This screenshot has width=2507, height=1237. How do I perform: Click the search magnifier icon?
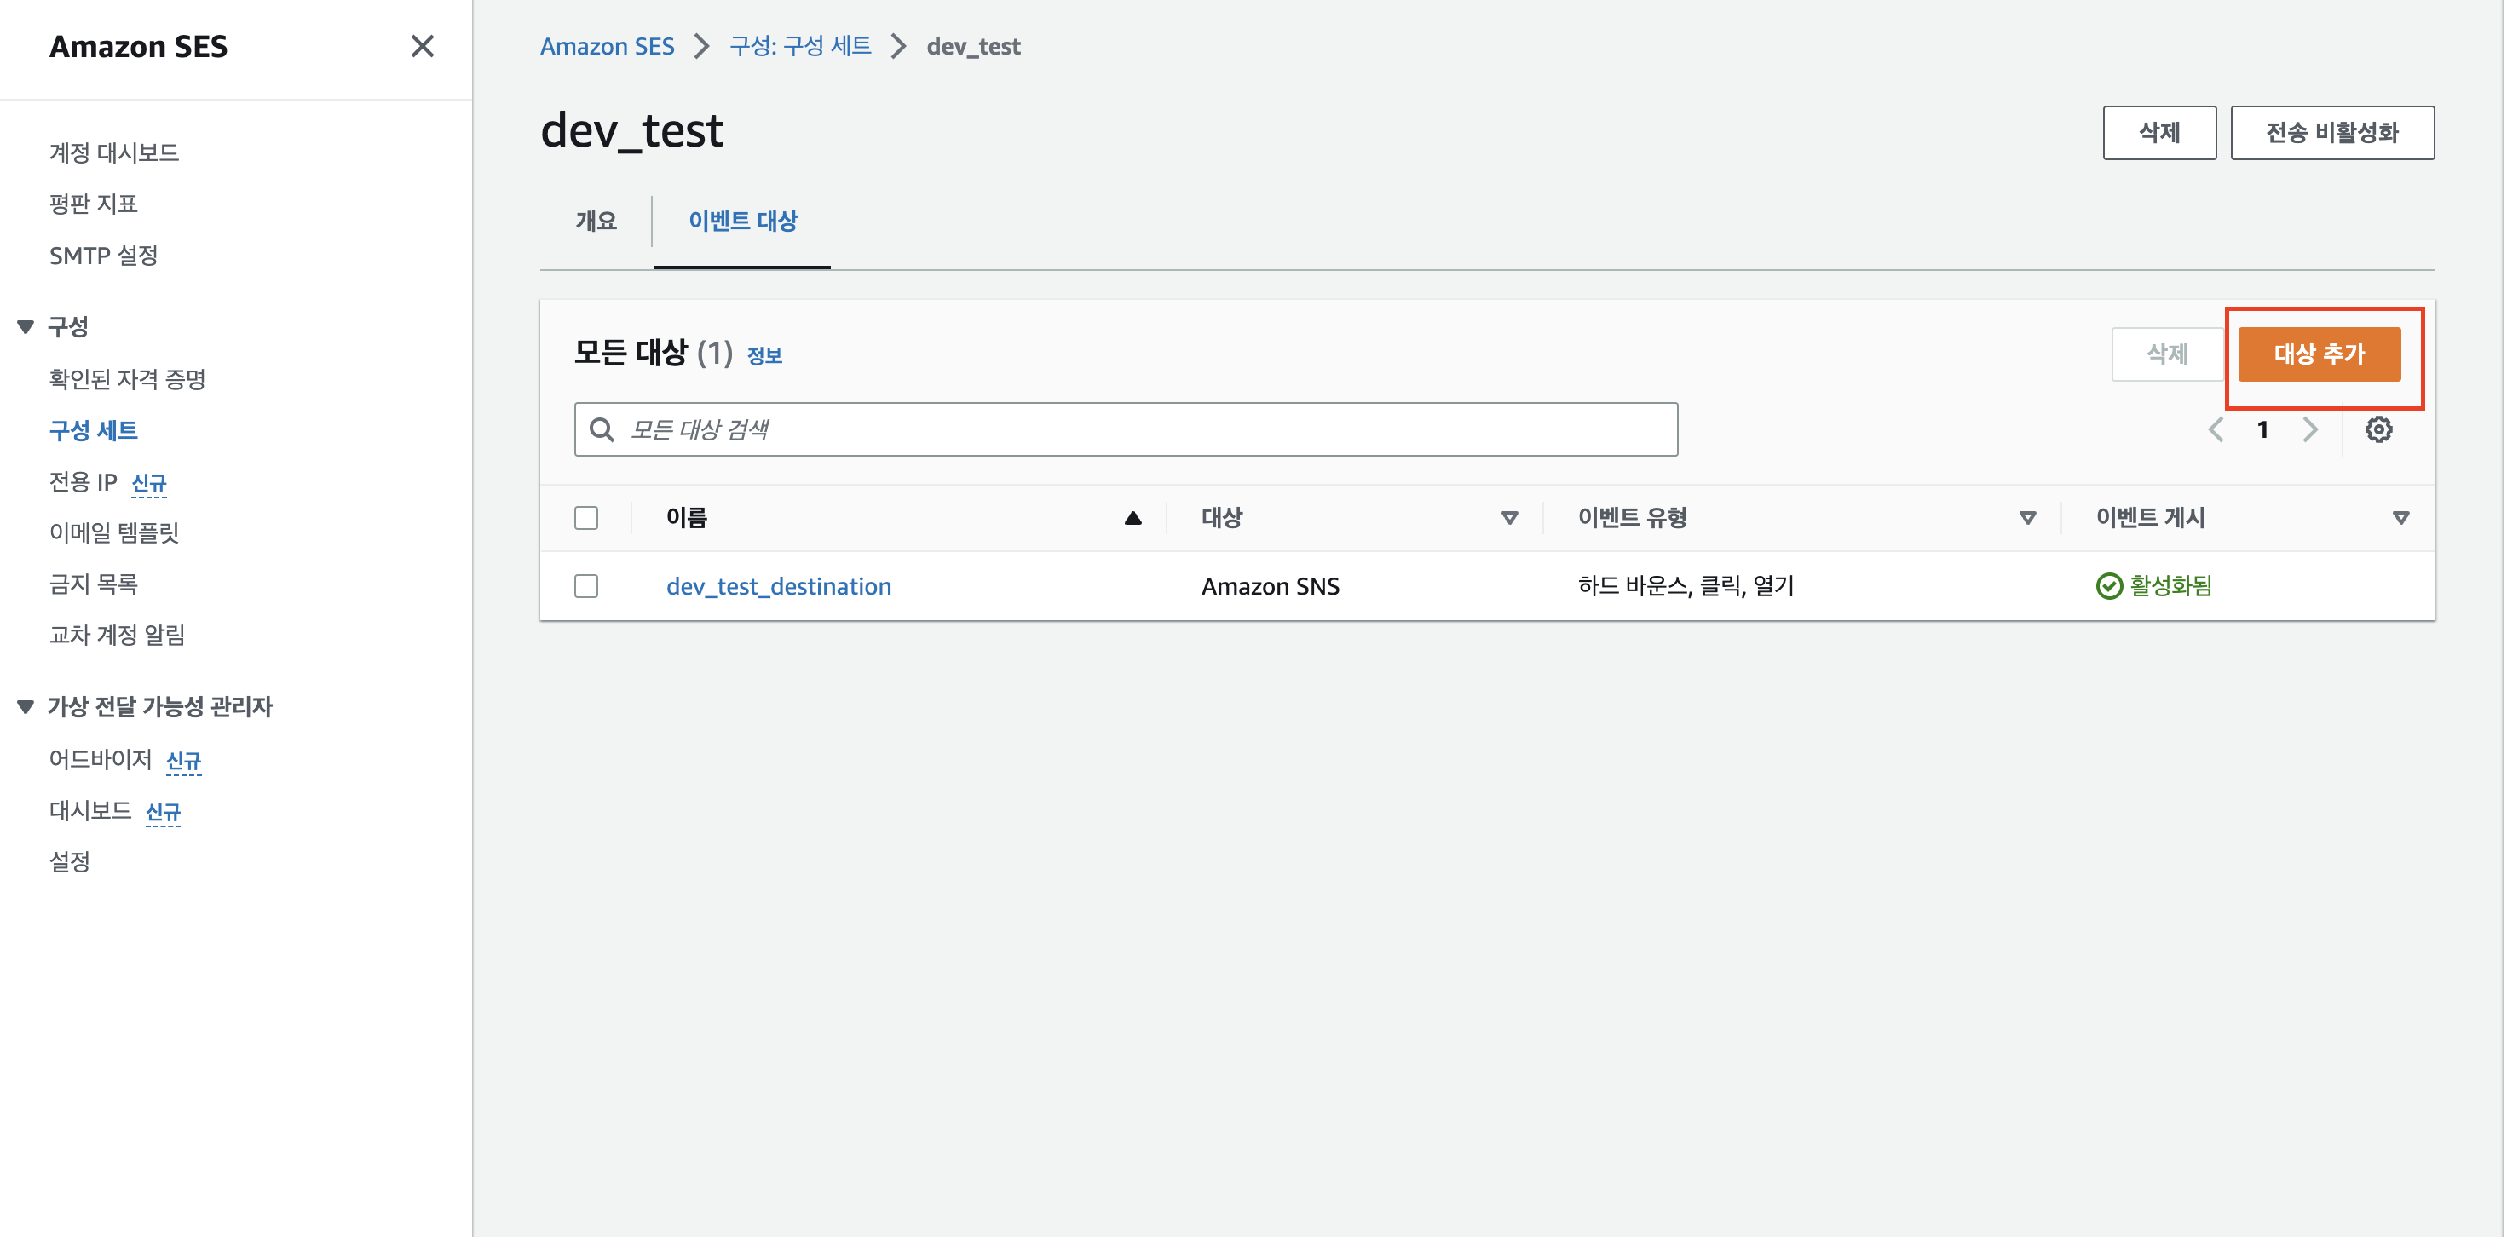(x=602, y=429)
